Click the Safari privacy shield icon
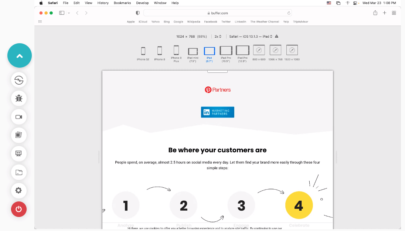This screenshot has width=405, height=231. click(x=138, y=13)
